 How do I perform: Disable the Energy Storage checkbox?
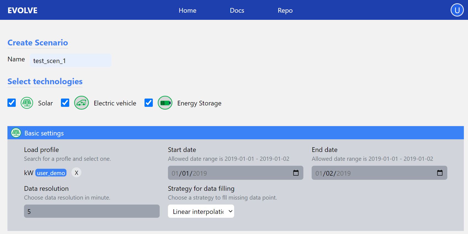pyautogui.click(x=149, y=103)
